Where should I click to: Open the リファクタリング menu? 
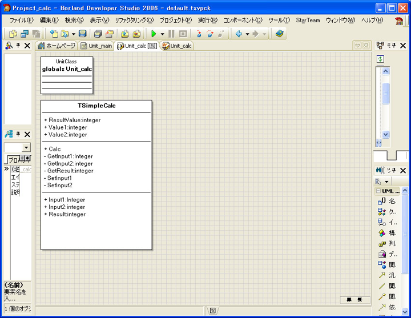tap(134, 20)
